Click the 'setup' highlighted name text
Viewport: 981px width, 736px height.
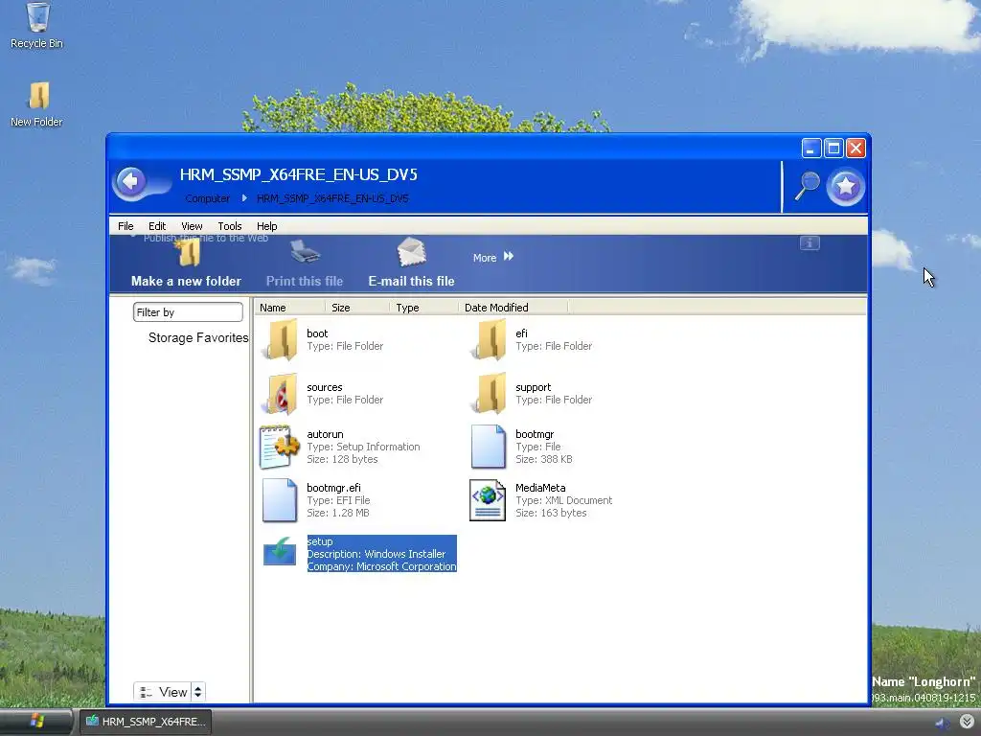pos(320,541)
